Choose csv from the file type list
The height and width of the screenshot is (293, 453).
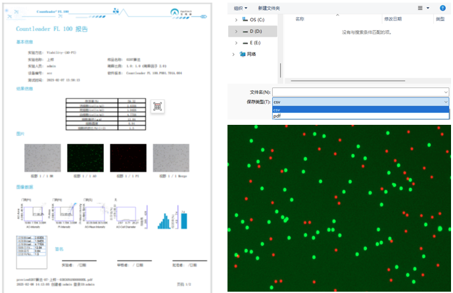[277, 109]
